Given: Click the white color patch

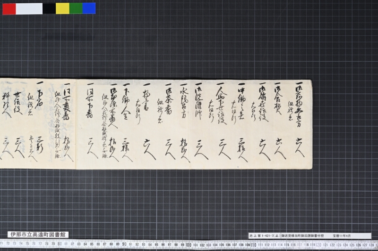Looking at the screenshot, I should tap(29, 8).
